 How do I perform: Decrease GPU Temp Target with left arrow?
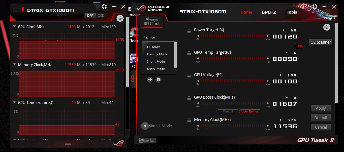198,58
